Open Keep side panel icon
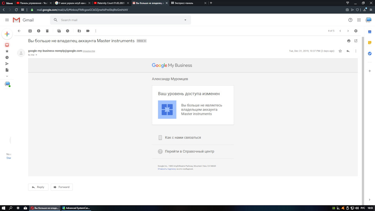The image size is (375, 211). (370, 43)
